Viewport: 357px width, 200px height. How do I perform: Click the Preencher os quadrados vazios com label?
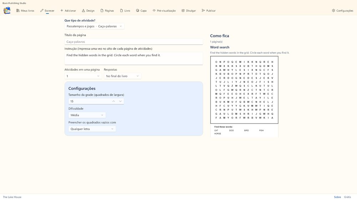[92, 122]
